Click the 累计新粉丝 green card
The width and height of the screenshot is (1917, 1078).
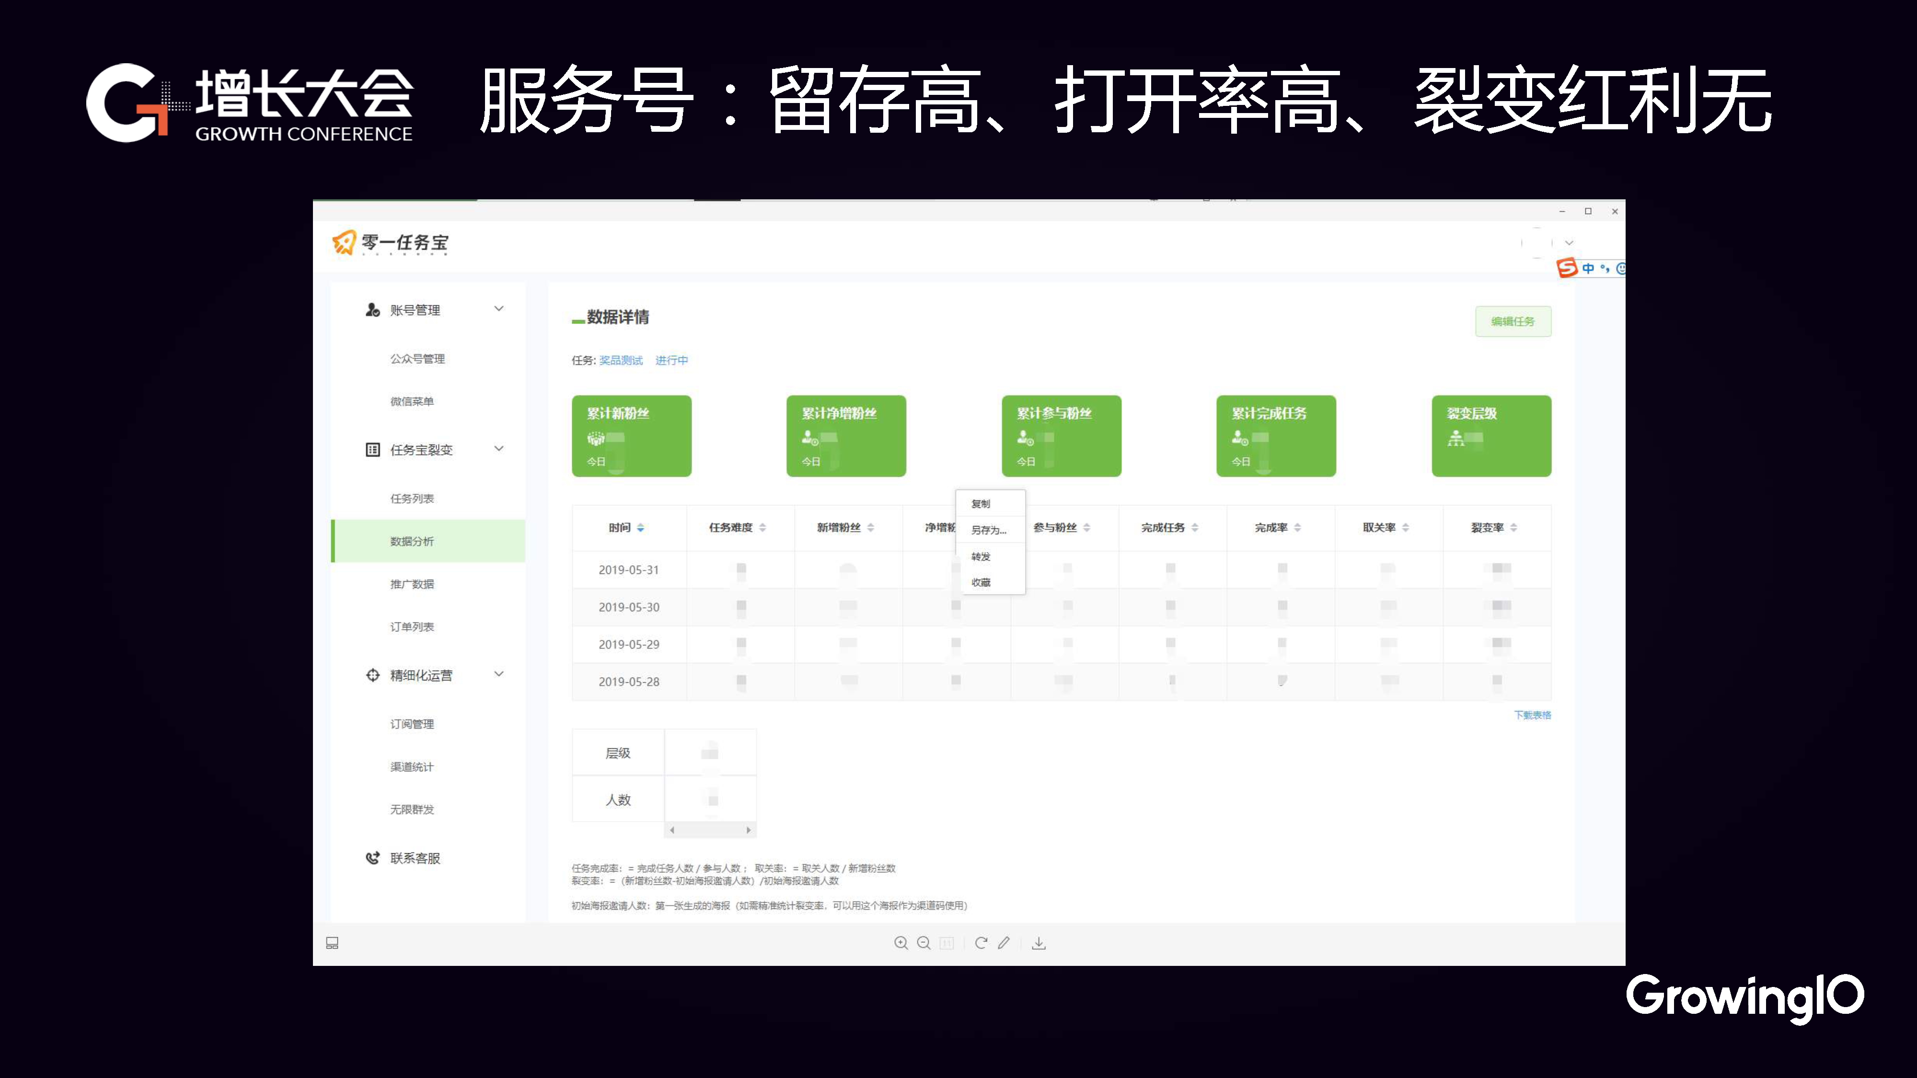coord(632,436)
